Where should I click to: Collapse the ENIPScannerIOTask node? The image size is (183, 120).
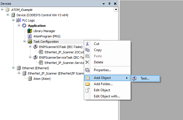click(30, 47)
